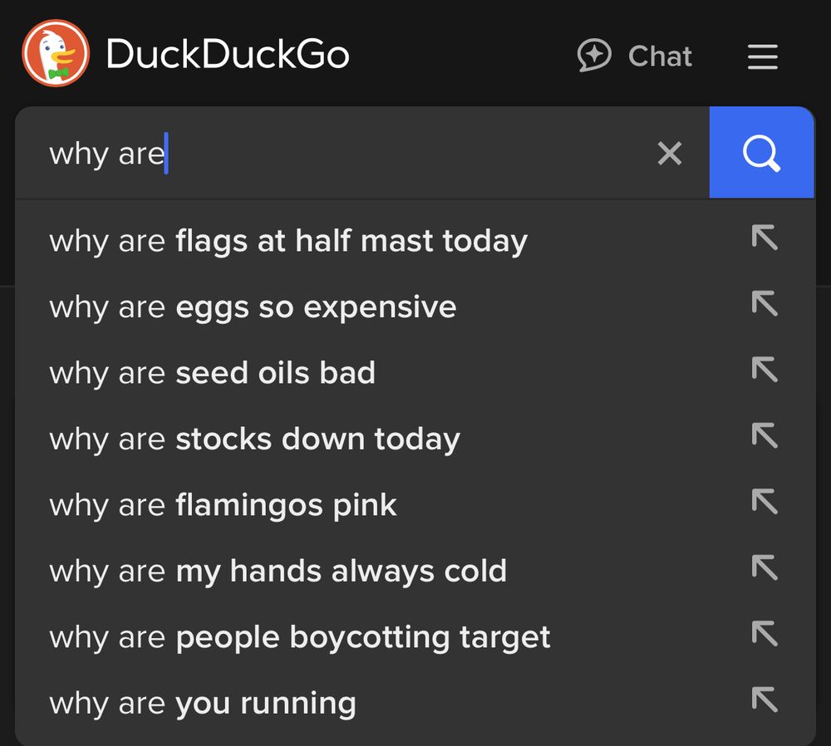The image size is (831, 746).
Task: Clear the search text with X
Action: (x=669, y=153)
